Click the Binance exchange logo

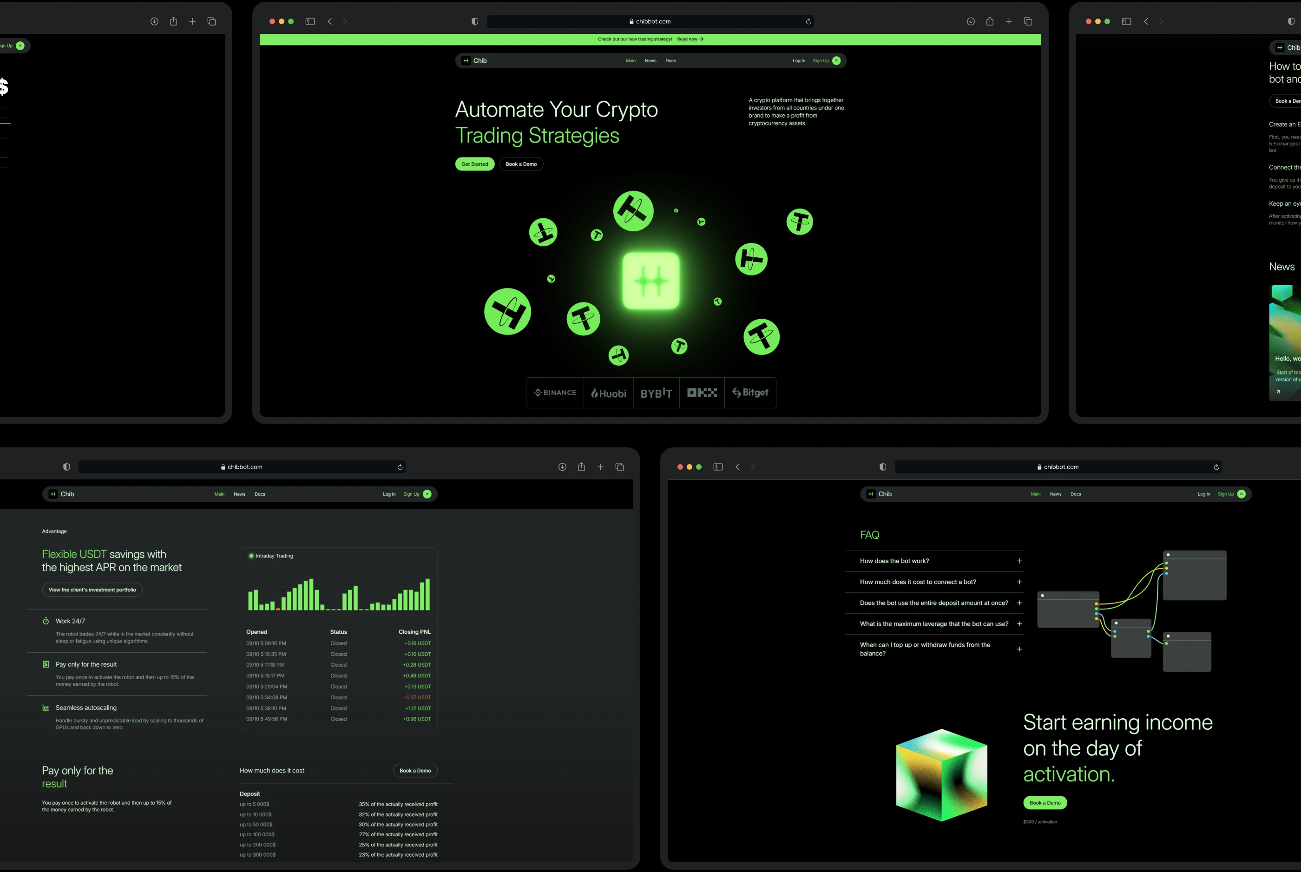click(555, 393)
